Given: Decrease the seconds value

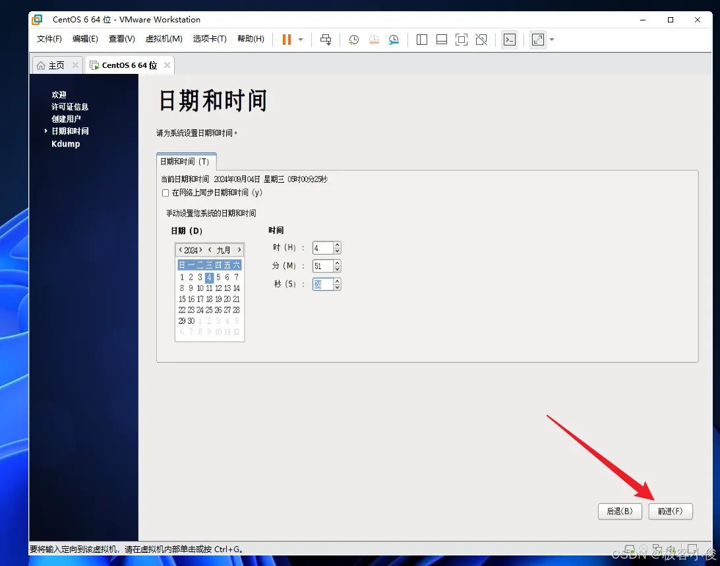Looking at the screenshot, I should pos(338,288).
